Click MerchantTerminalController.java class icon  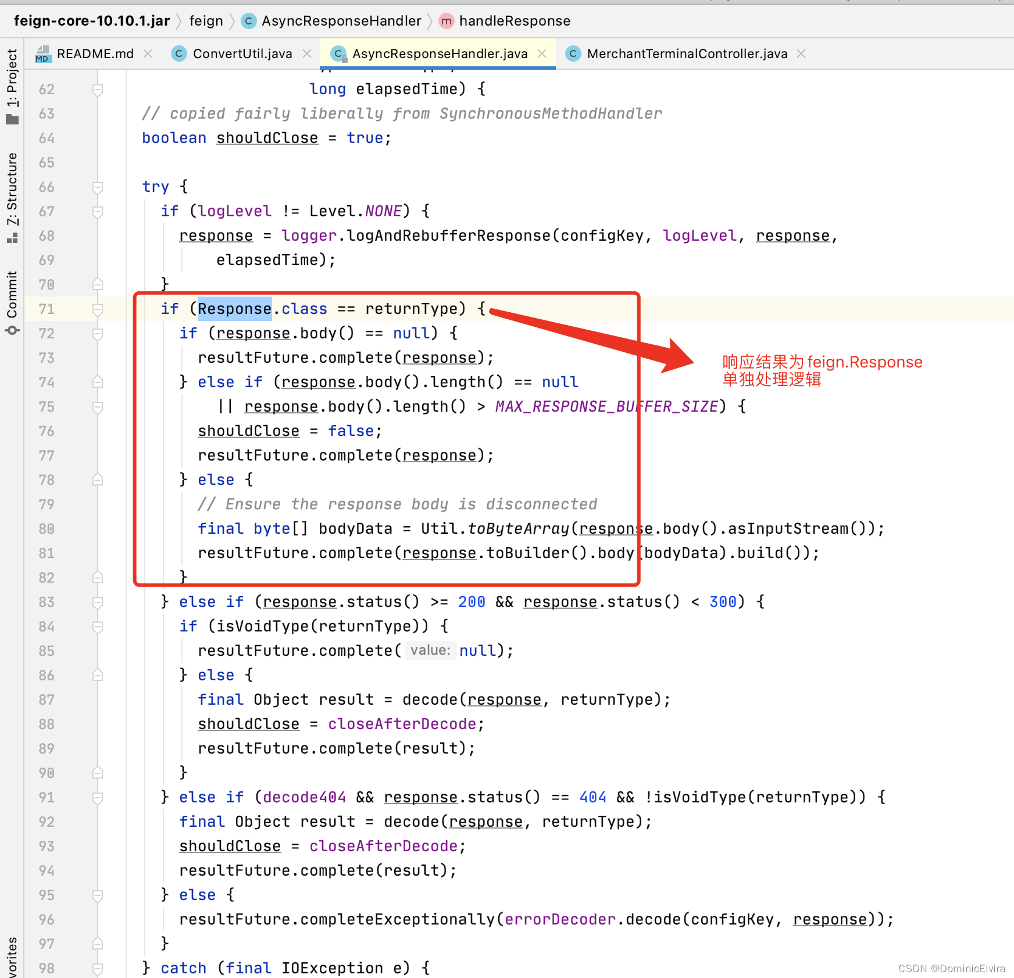tap(573, 53)
